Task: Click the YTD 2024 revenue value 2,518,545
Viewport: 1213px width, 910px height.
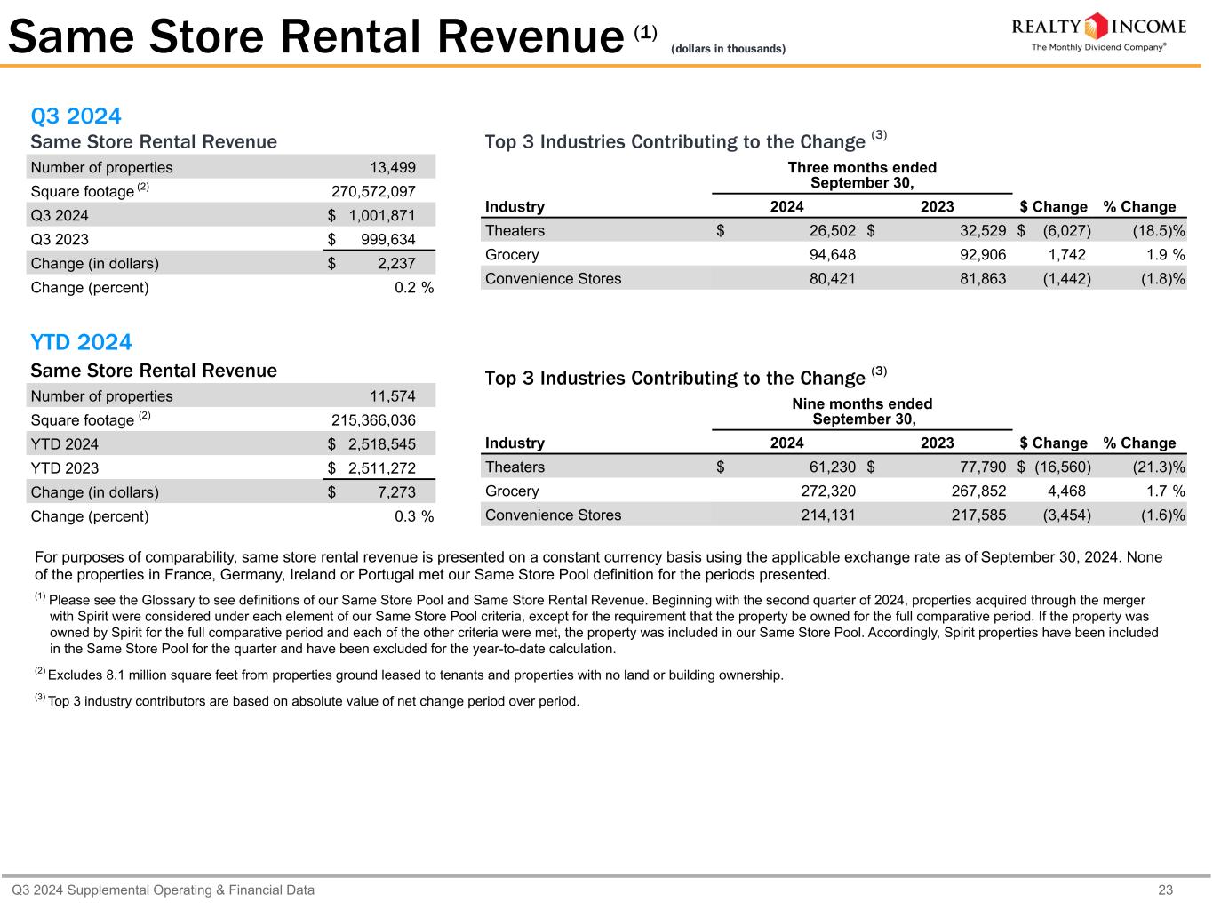Action: 381,444
